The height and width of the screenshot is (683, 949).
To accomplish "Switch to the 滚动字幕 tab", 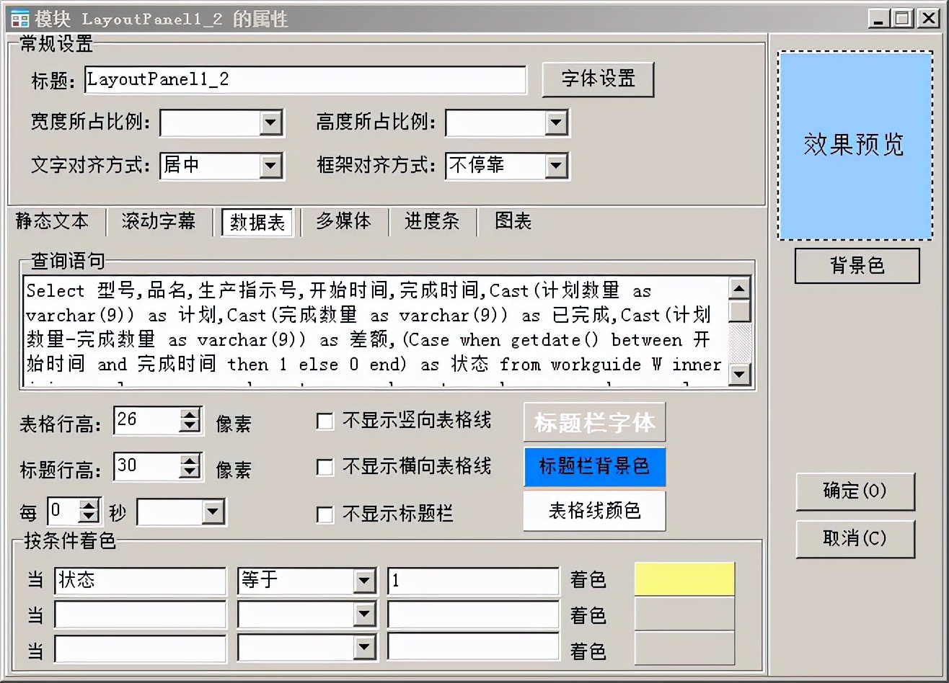I will tap(159, 221).
